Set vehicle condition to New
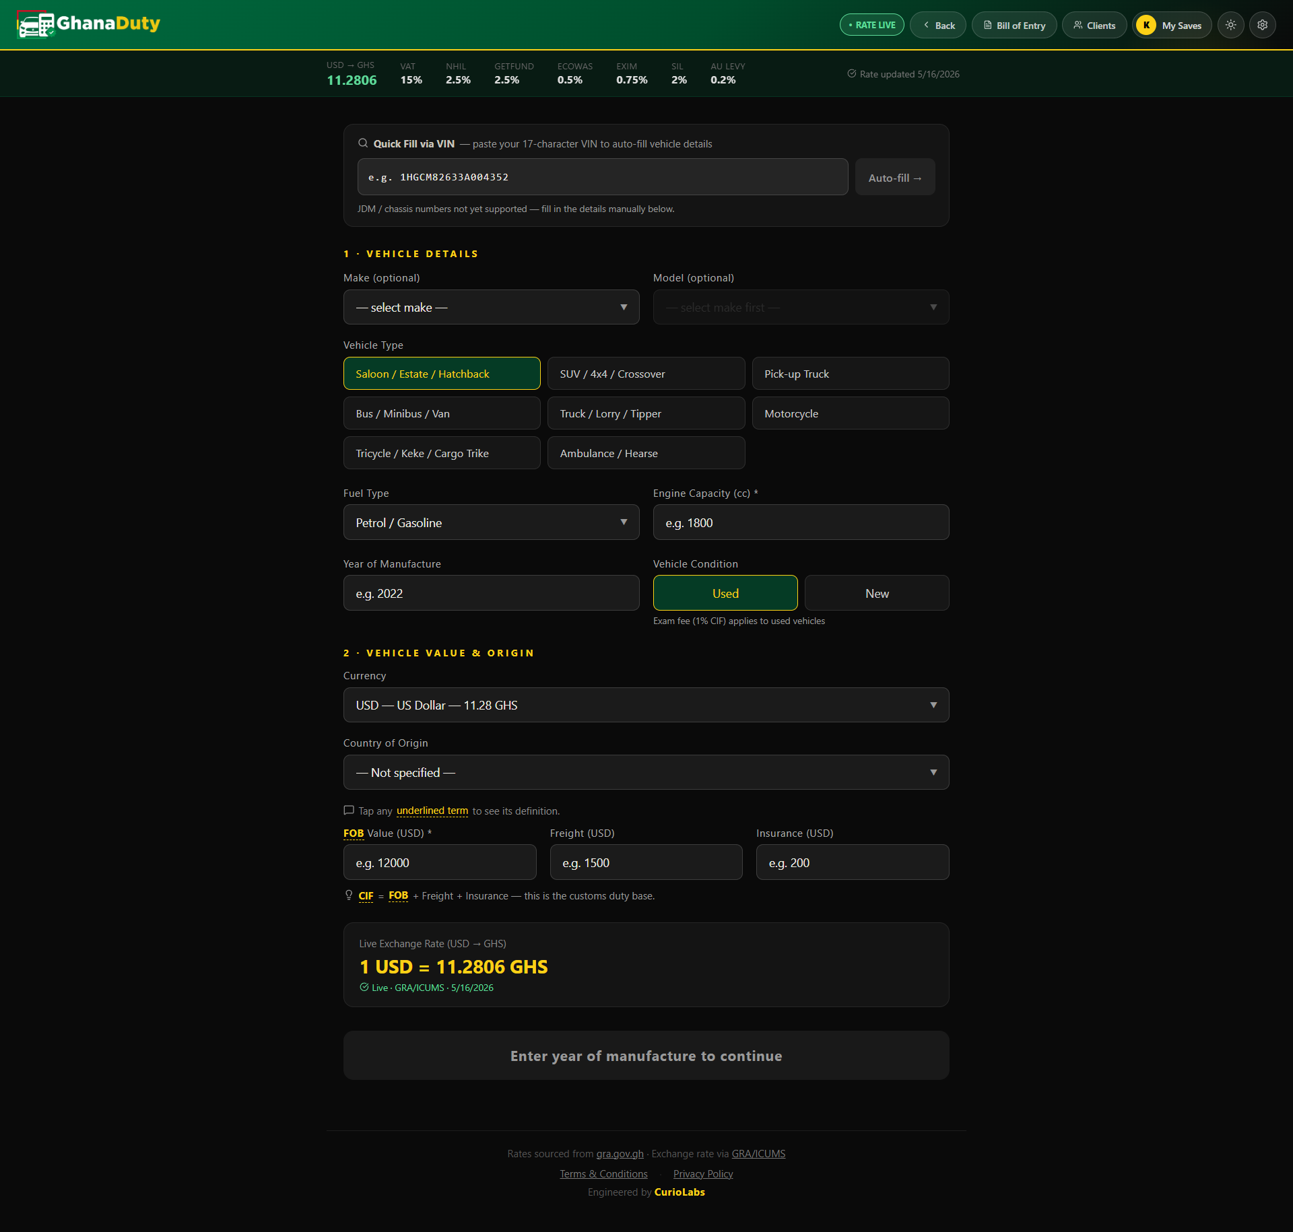 pyautogui.click(x=877, y=593)
